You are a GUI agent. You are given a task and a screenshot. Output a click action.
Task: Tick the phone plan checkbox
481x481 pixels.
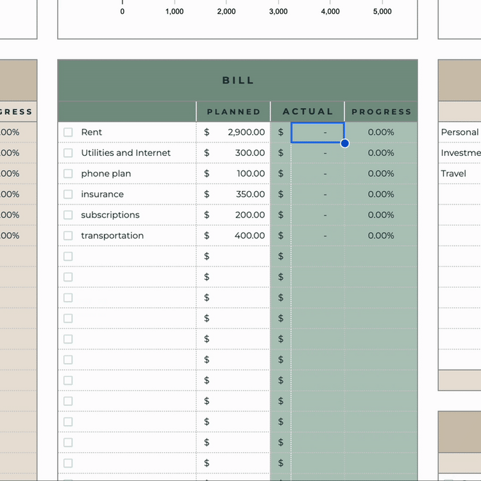pos(68,174)
